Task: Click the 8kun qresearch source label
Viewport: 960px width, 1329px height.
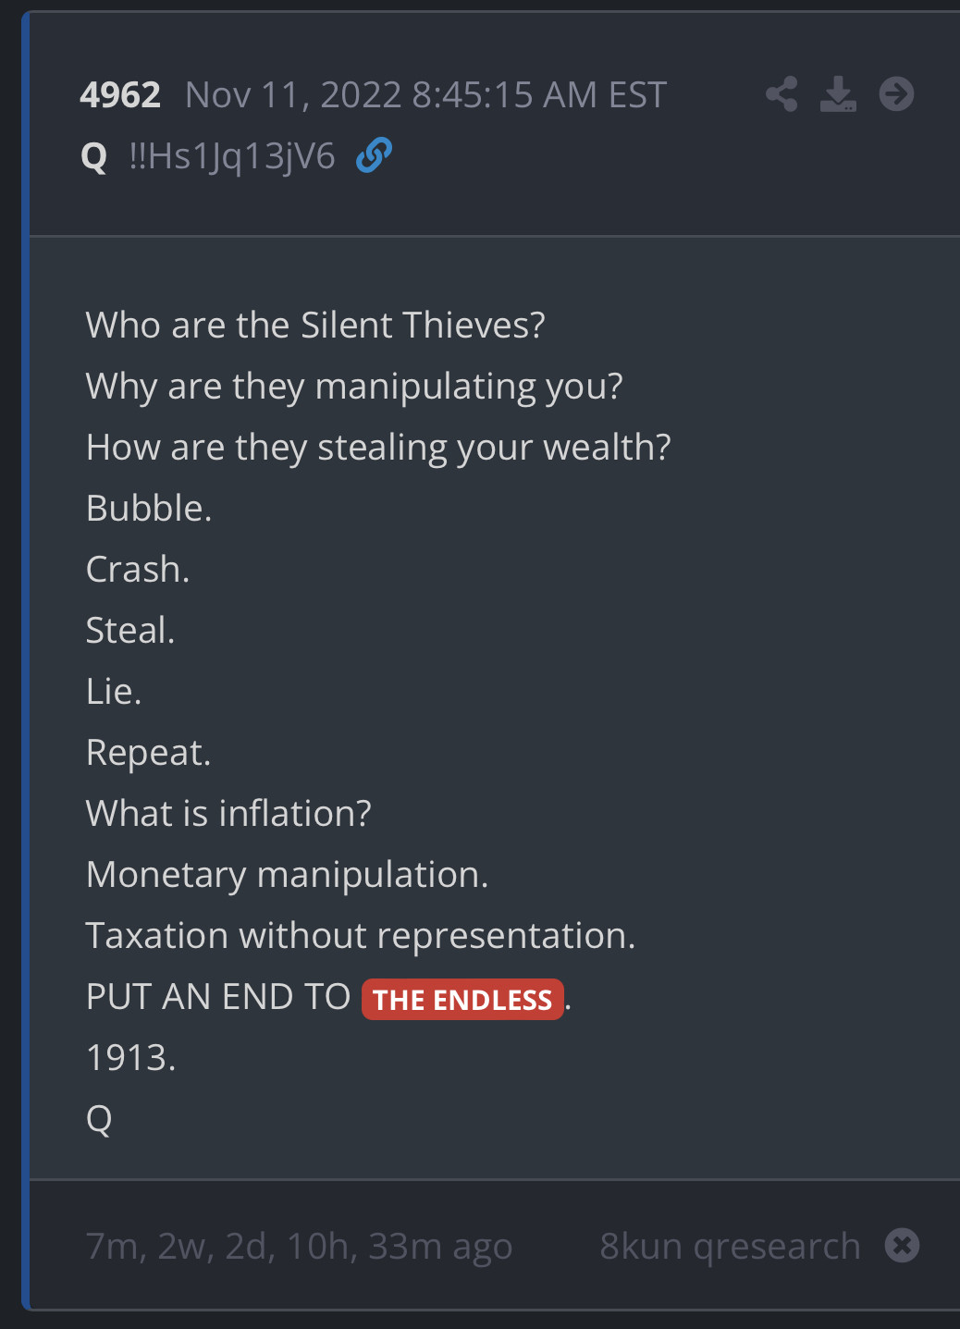Action: point(730,1247)
